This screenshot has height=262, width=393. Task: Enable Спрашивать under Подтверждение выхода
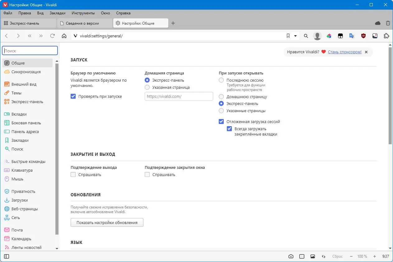click(x=73, y=175)
